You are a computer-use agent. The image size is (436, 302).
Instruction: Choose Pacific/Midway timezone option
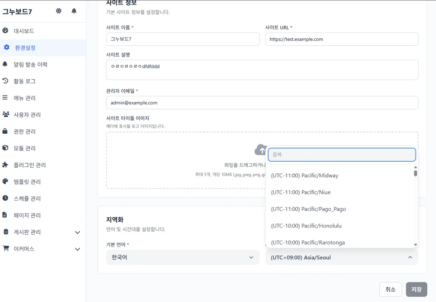(340, 176)
